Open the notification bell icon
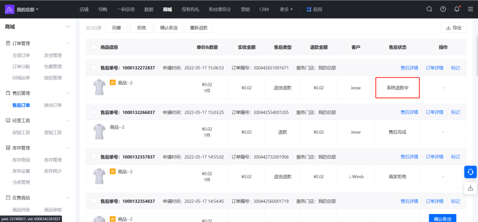478x222 pixels. [457, 9]
